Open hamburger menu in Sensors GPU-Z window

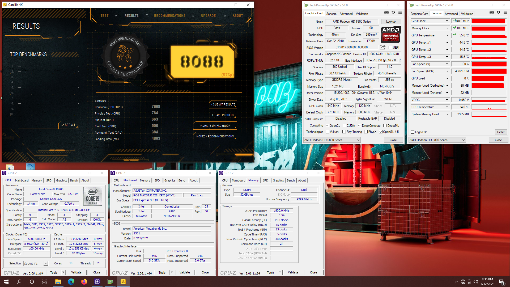pyautogui.click(x=505, y=12)
